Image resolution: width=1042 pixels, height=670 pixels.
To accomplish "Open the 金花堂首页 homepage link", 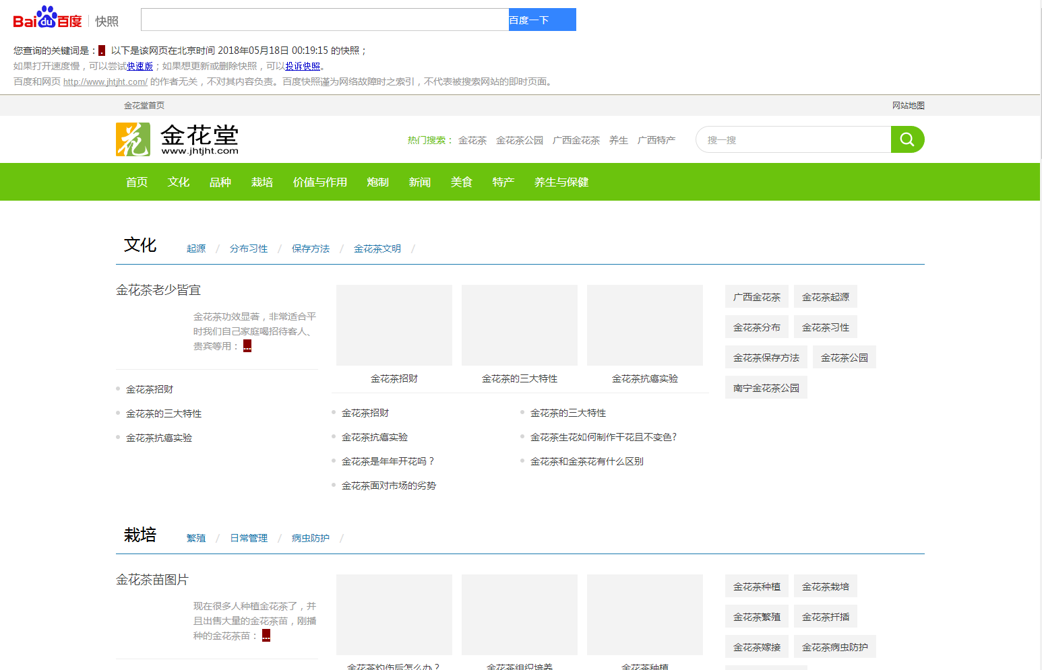I will (x=143, y=105).
